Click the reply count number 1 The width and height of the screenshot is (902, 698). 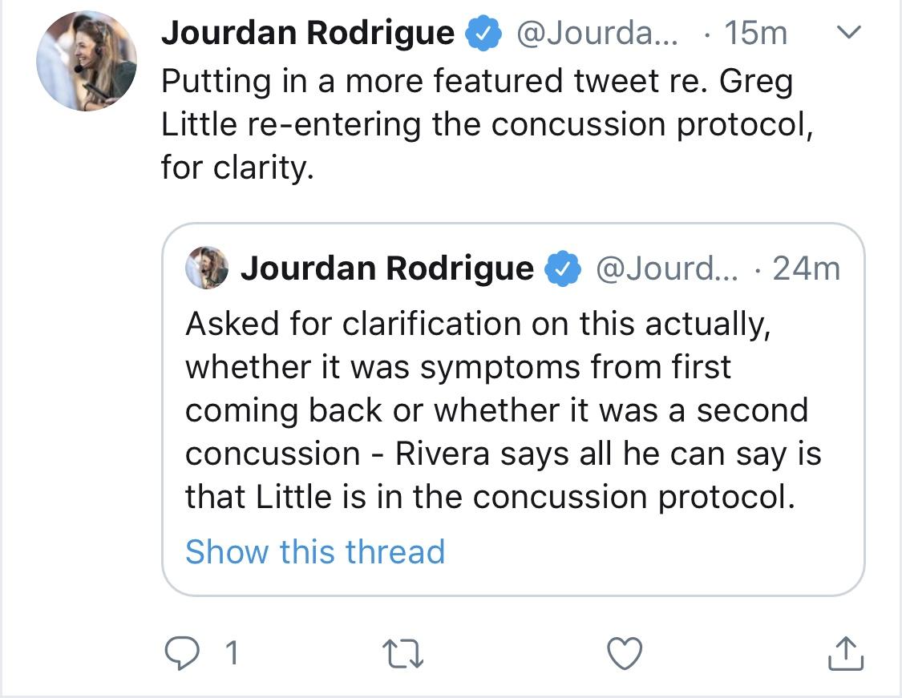tap(232, 654)
